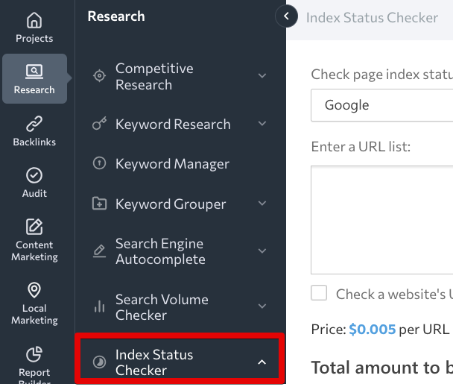Image resolution: width=453 pixels, height=387 pixels.
Task: Click inside the URL list text area
Action: point(381,220)
